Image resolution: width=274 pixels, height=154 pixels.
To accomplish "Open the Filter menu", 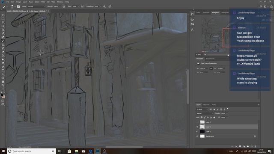I will (x=43, y=2).
